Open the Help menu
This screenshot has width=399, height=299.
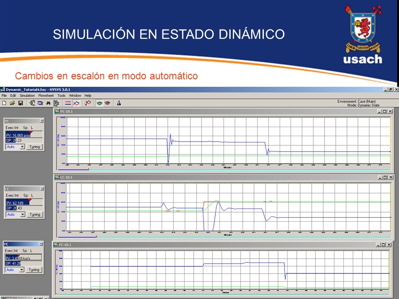[88, 96]
